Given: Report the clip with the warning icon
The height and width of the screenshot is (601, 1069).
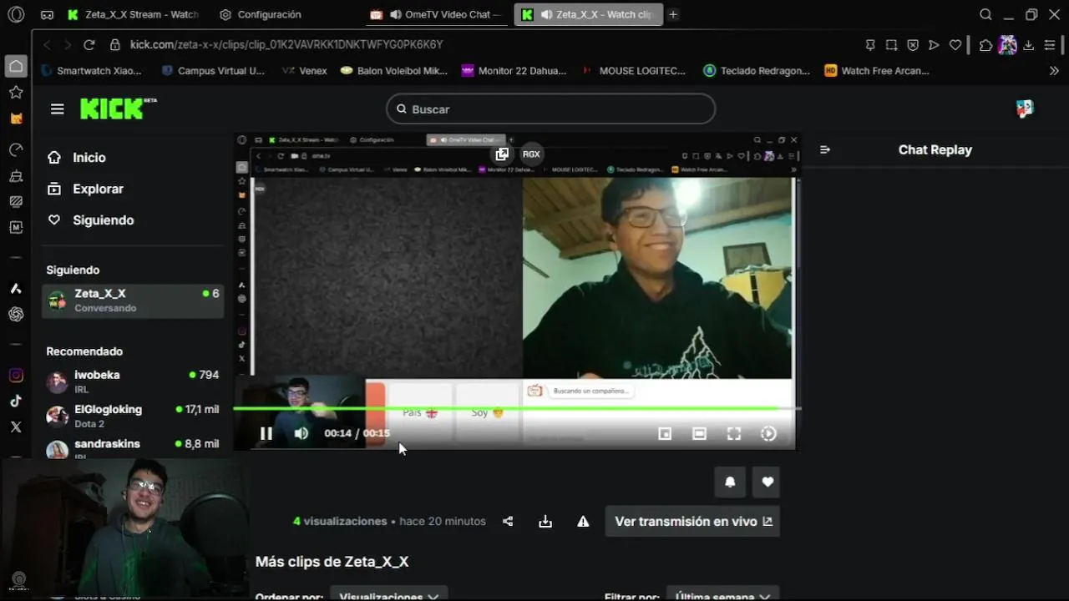Looking at the screenshot, I should coord(583,521).
